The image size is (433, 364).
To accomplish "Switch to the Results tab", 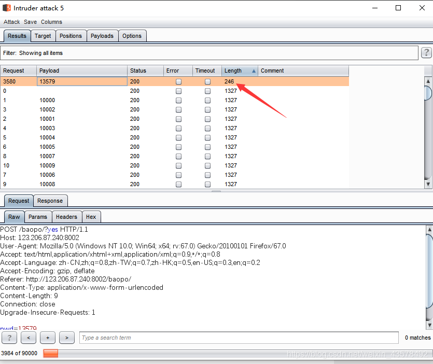I will click(x=17, y=36).
